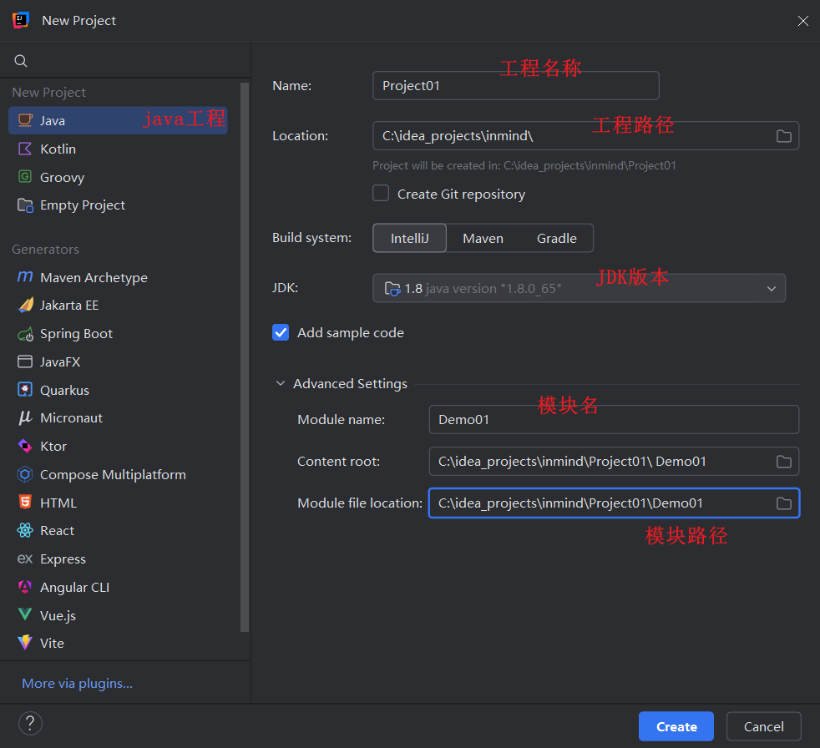Choose JavaFX generator

pos(119,361)
